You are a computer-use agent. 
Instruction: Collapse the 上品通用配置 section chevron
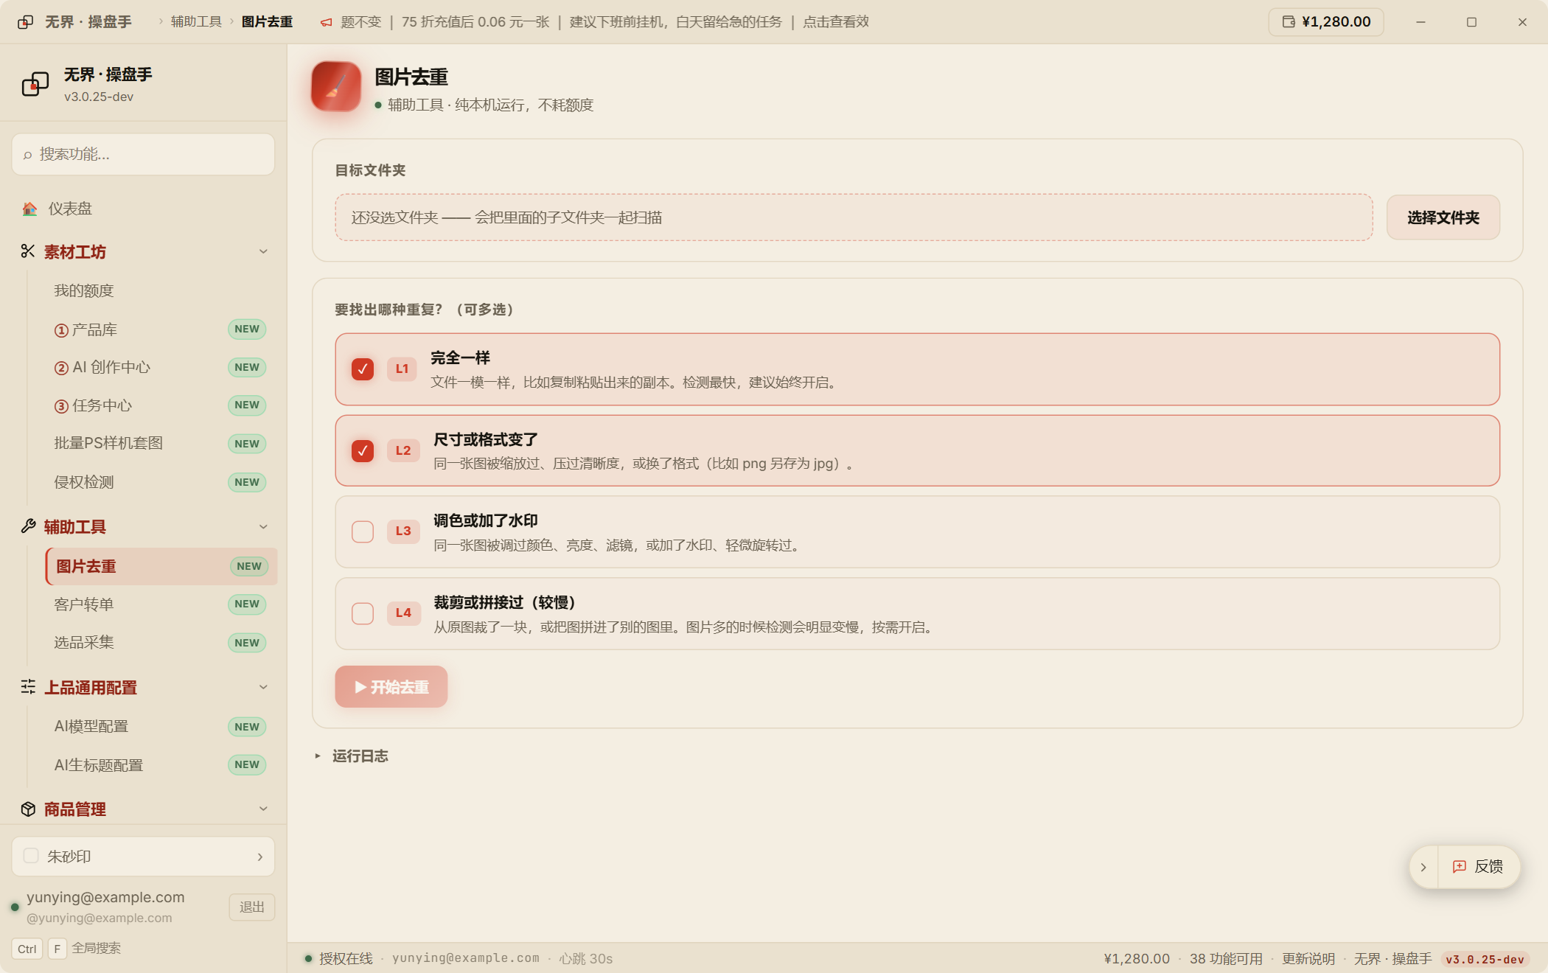click(263, 687)
